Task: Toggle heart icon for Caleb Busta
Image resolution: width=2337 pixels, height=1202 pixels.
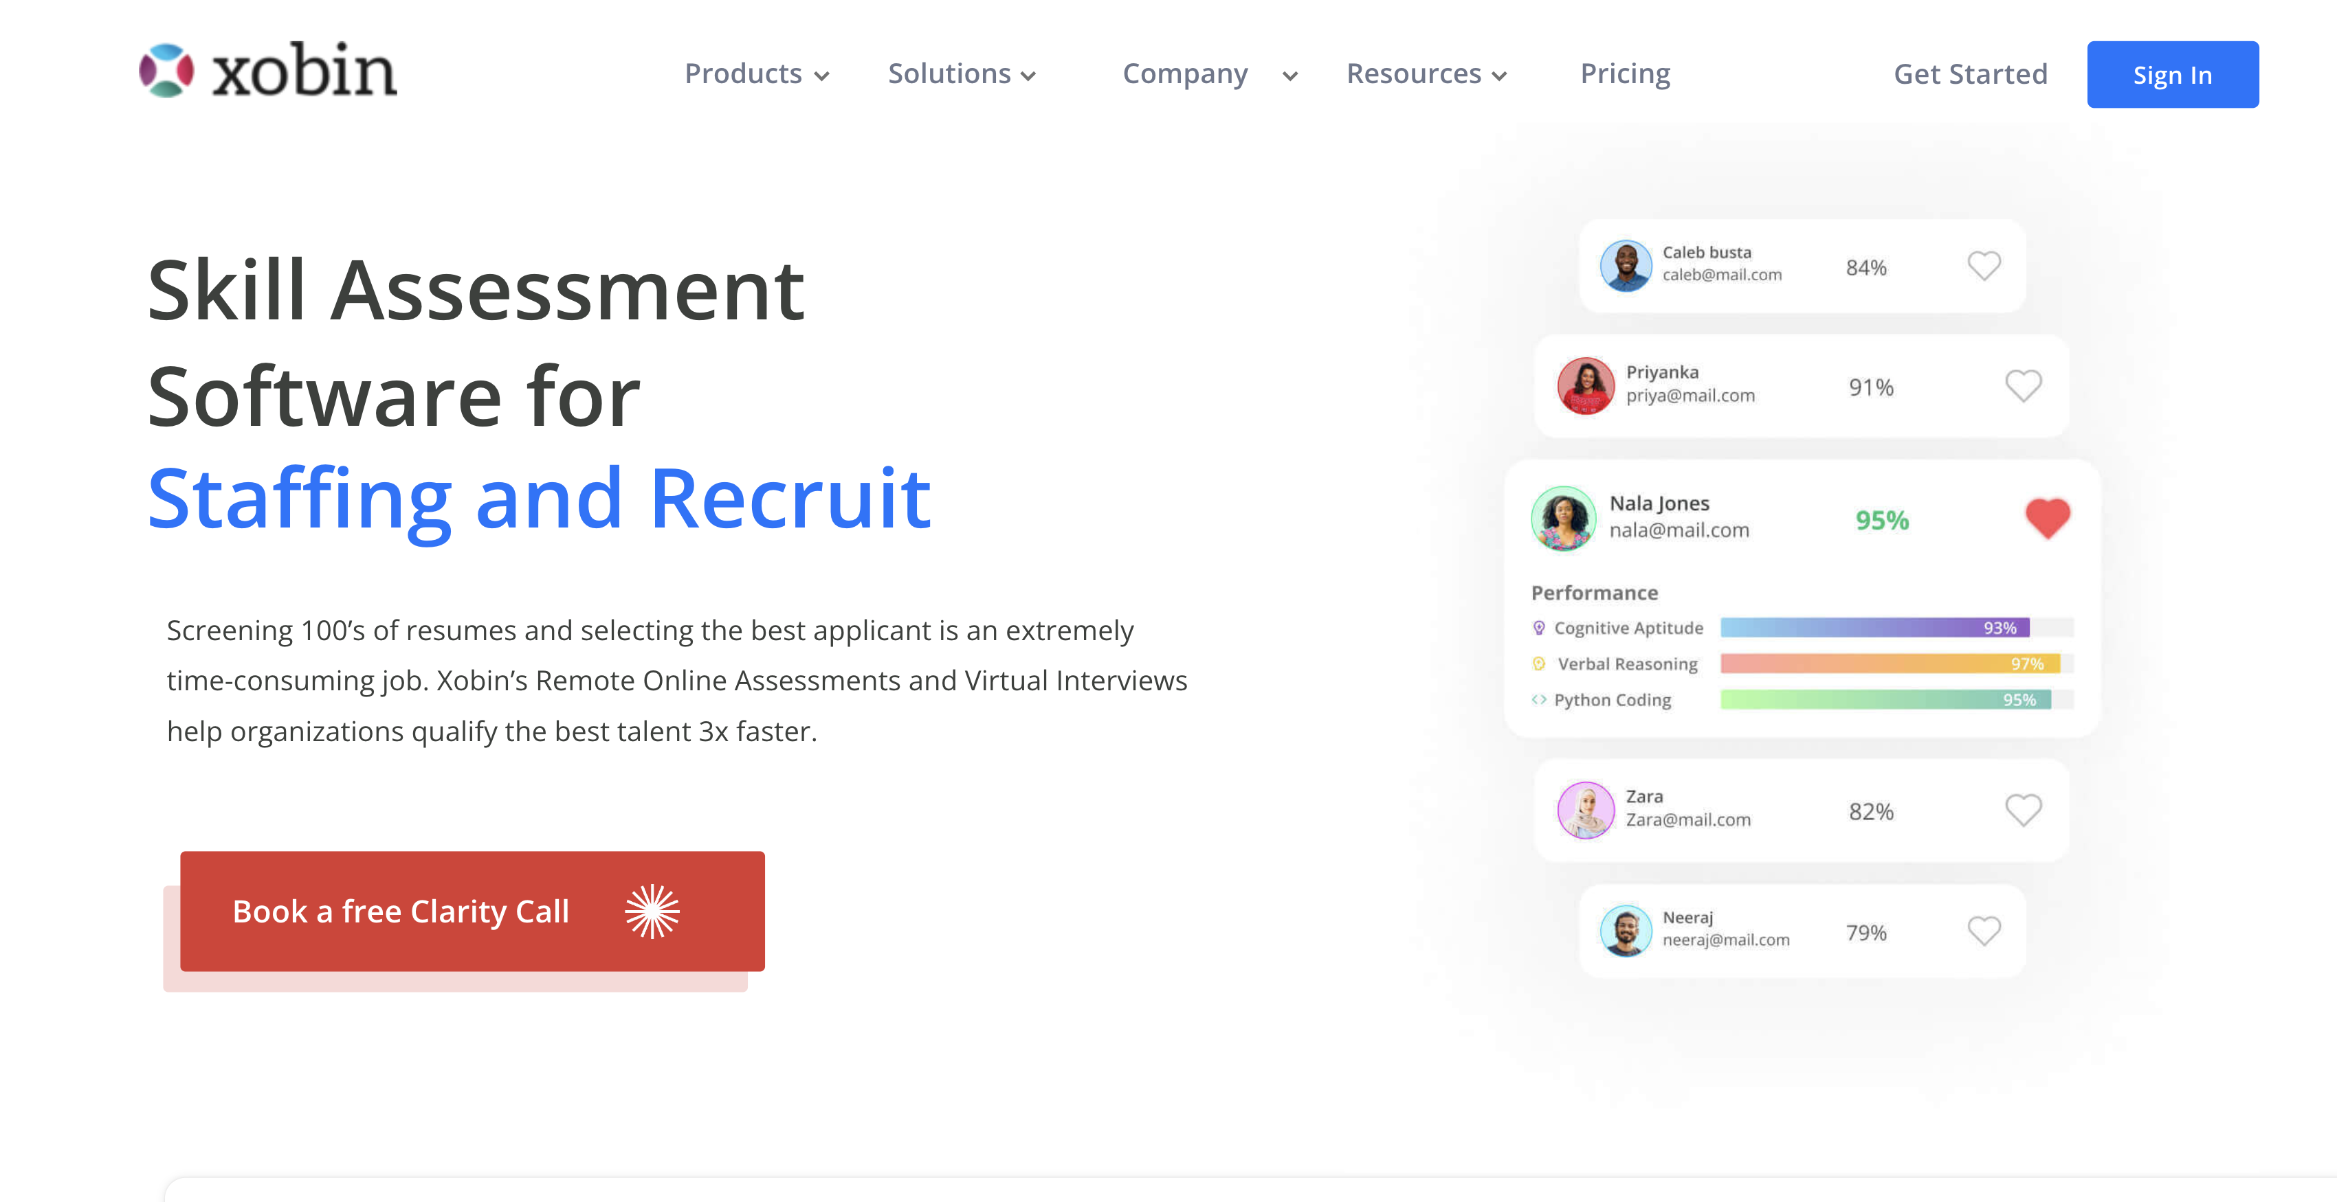Action: (1984, 269)
